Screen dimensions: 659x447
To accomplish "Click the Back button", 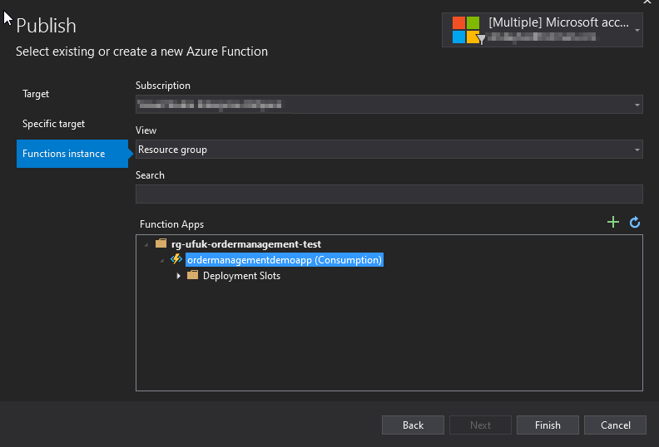I will point(413,425).
